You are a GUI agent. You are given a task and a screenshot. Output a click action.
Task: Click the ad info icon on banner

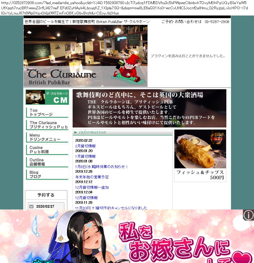[248, 215]
